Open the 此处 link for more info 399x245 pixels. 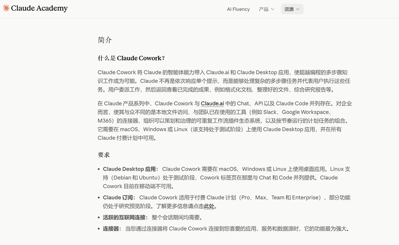(x=209, y=206)
